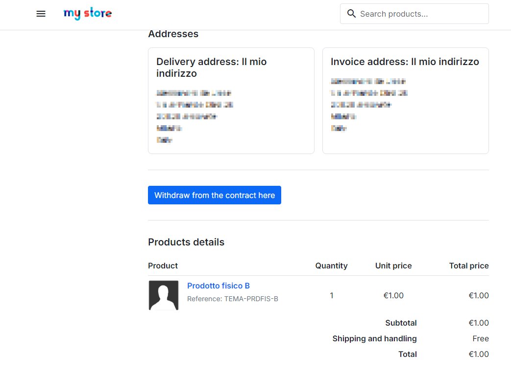This screenshot has height=376, width=511.
Task: Click the Product column header
Action: tap(163, 265)
